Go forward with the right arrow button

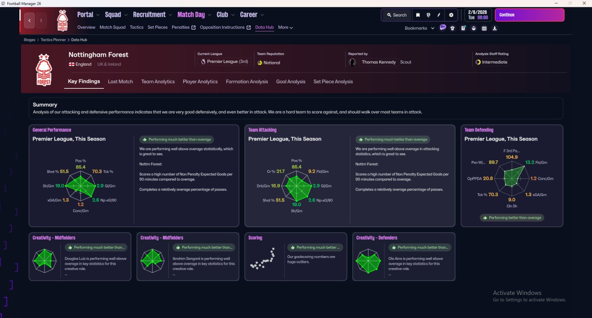coord(41,20)
